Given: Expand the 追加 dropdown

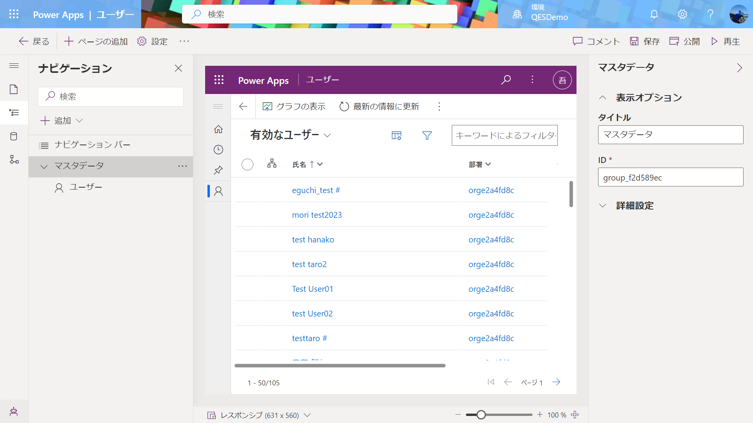Looking at the screenshot, I should point(62,121).
